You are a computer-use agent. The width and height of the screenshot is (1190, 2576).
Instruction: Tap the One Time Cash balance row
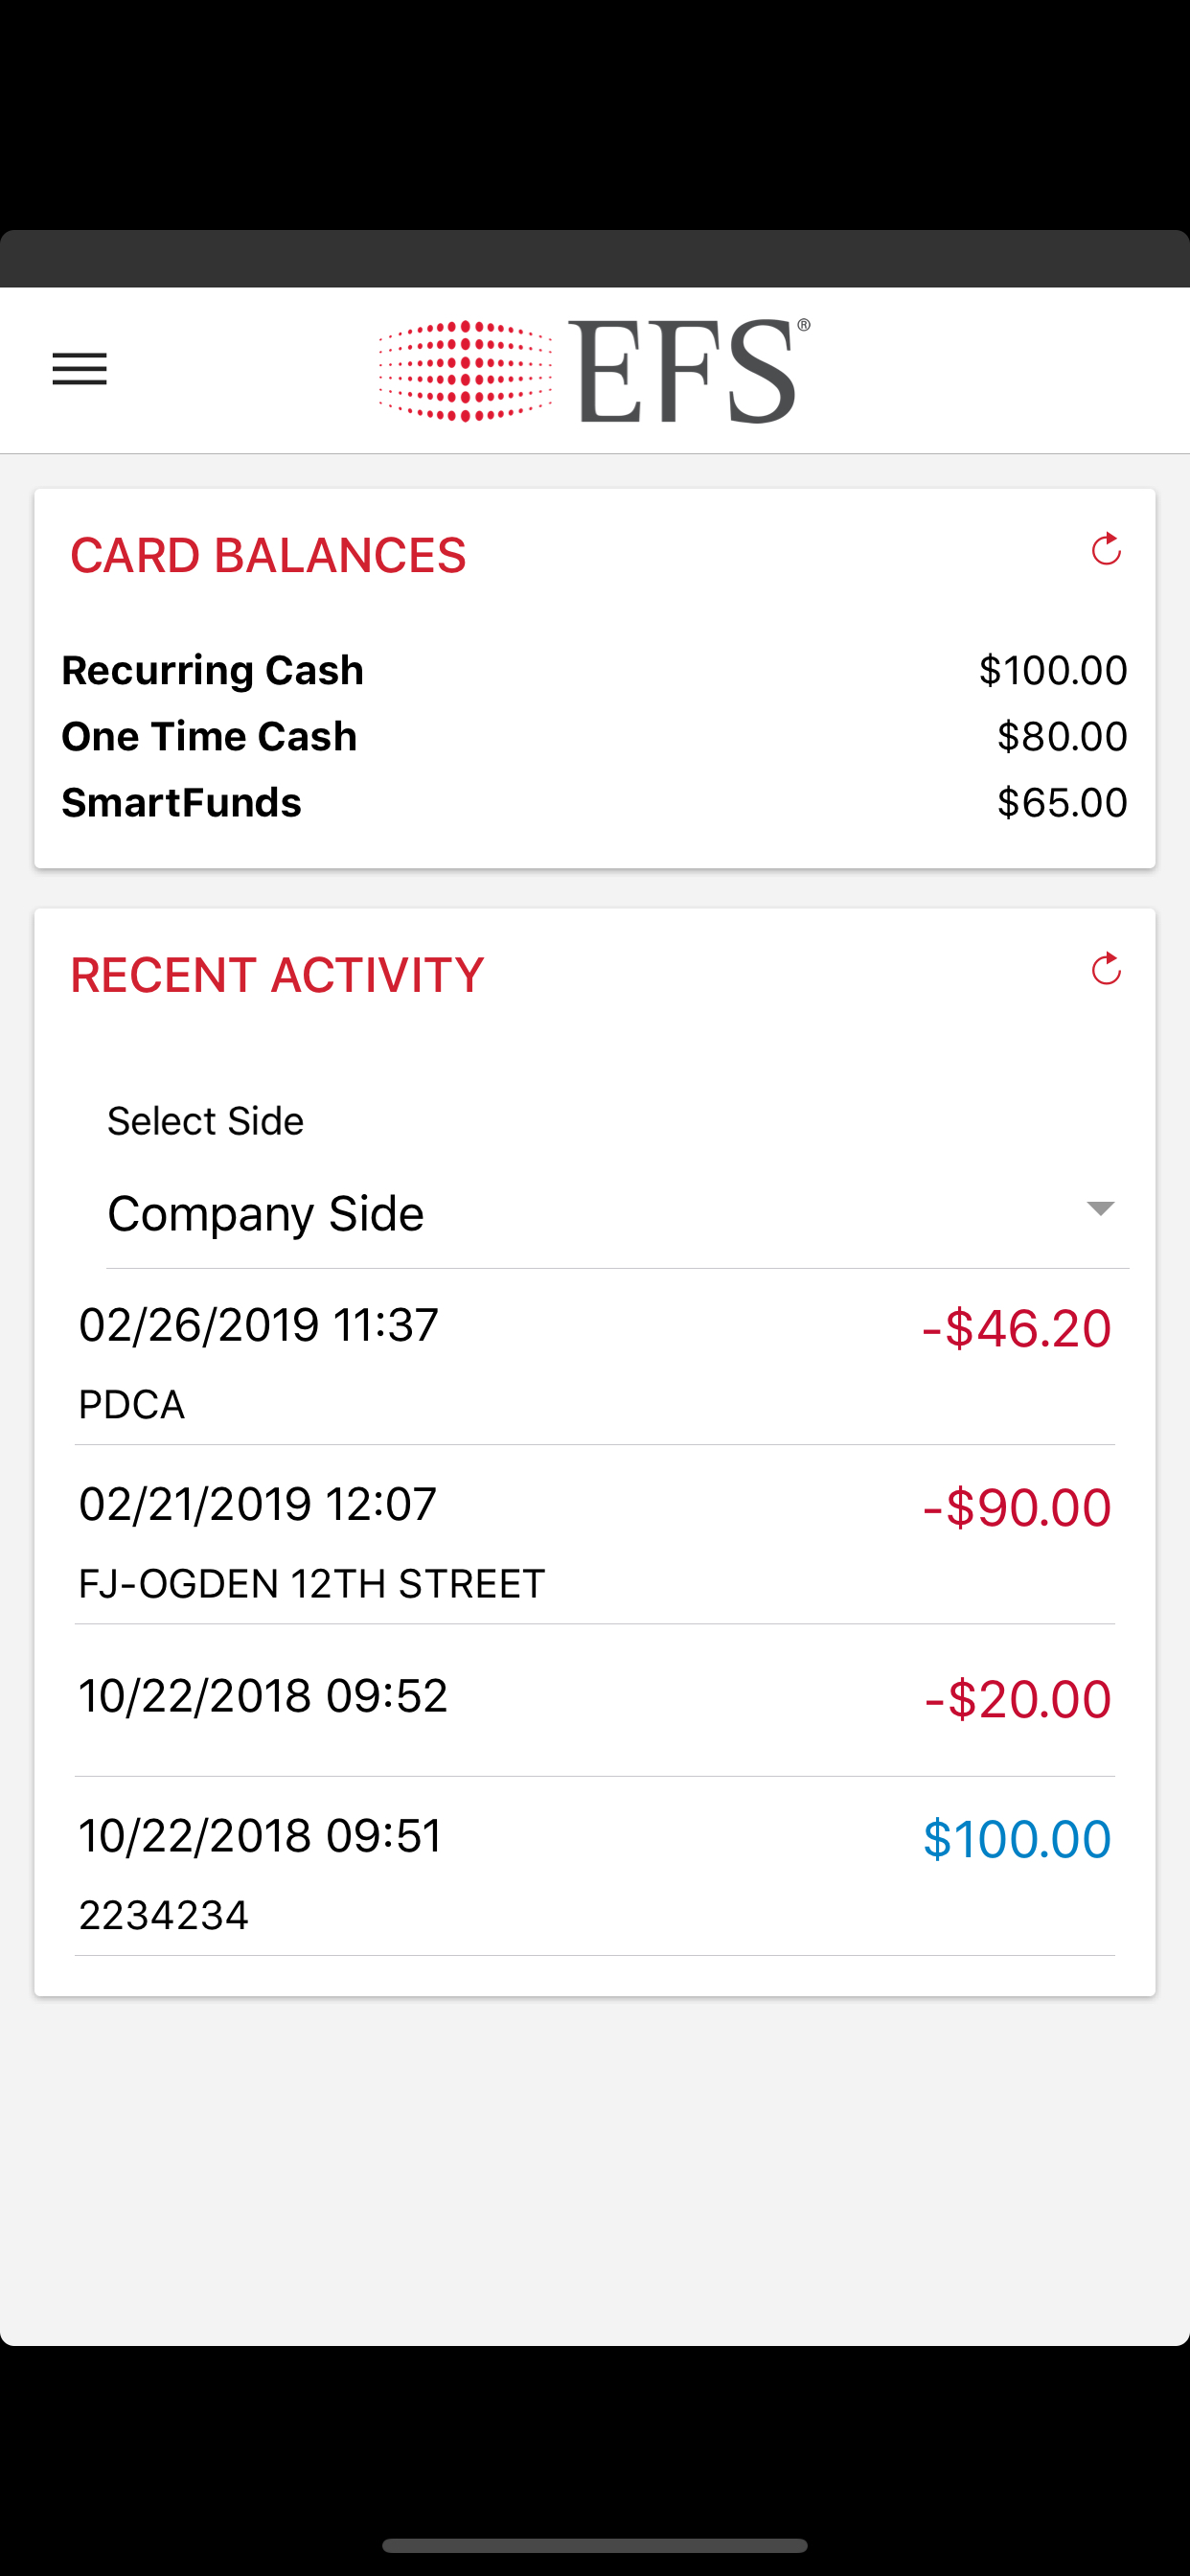point(594,736)
